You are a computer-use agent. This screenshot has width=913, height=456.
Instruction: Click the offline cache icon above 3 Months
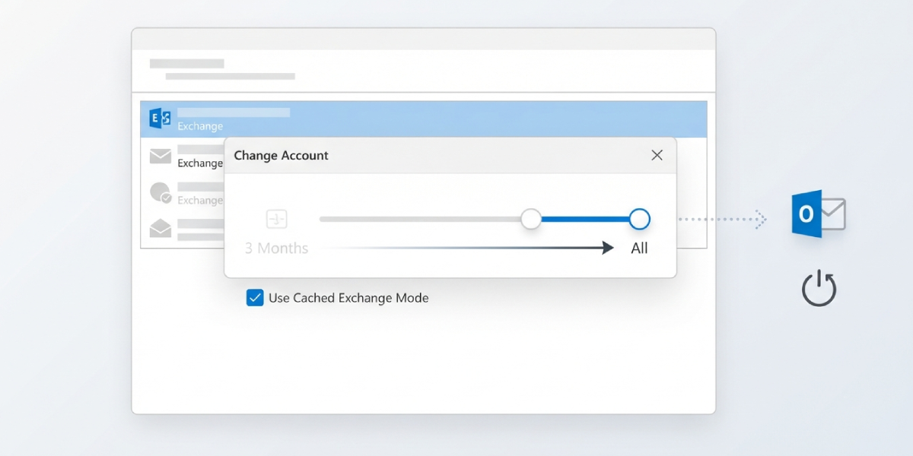tap(276, 220)
